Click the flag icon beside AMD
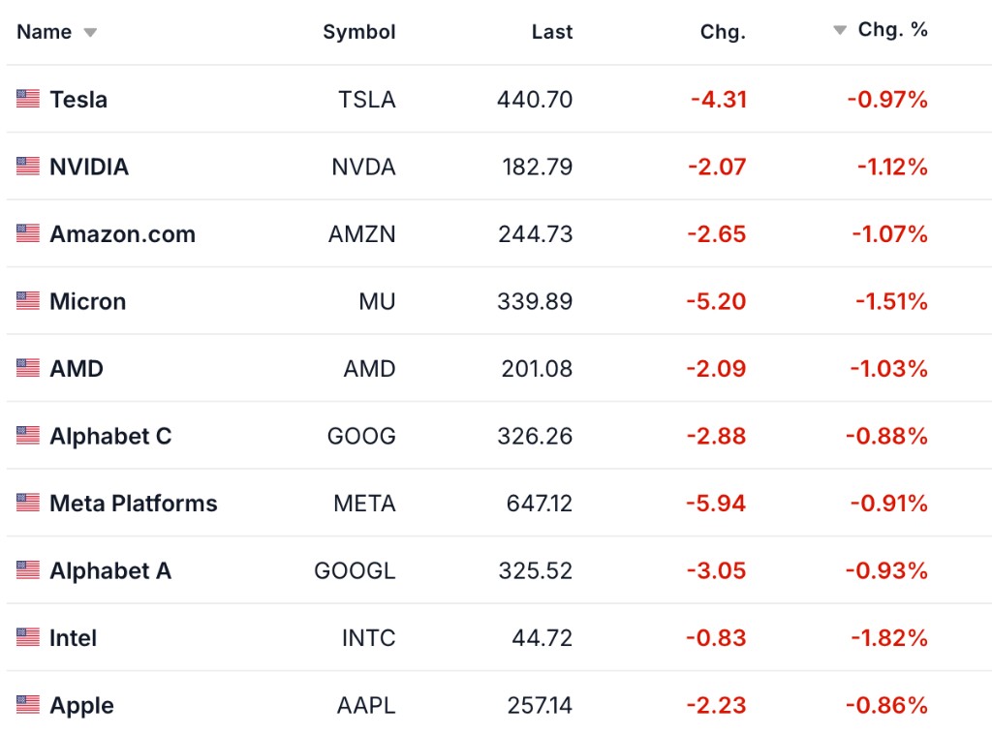Image resolution: width=992 pixels, height=735 pixels. (x=28, y=368)
